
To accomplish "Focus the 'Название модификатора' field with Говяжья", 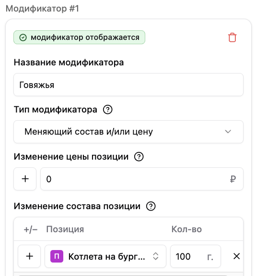I will (128, 85).
